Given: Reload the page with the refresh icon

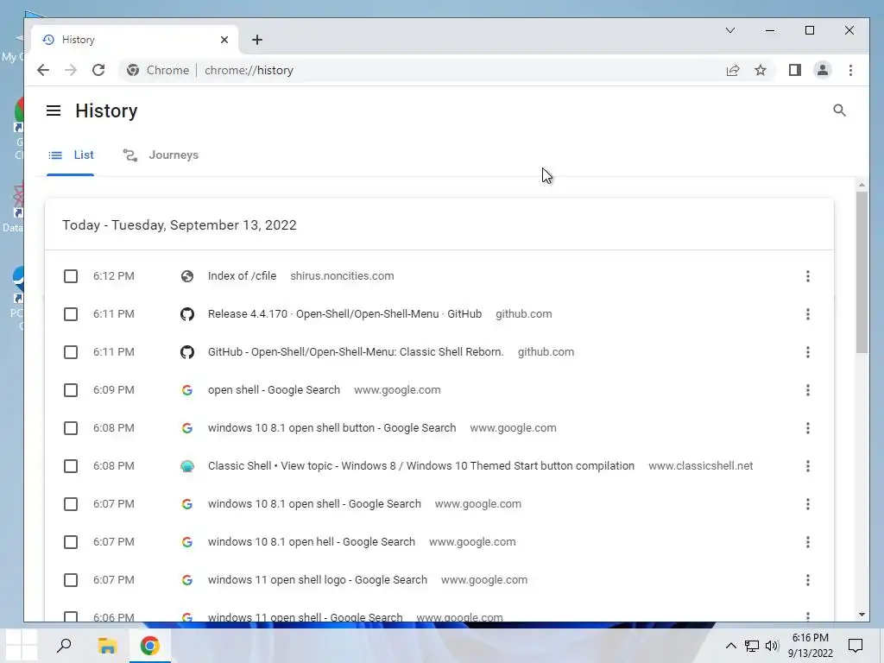Looking at the screenshot, I should click(98, 70).
